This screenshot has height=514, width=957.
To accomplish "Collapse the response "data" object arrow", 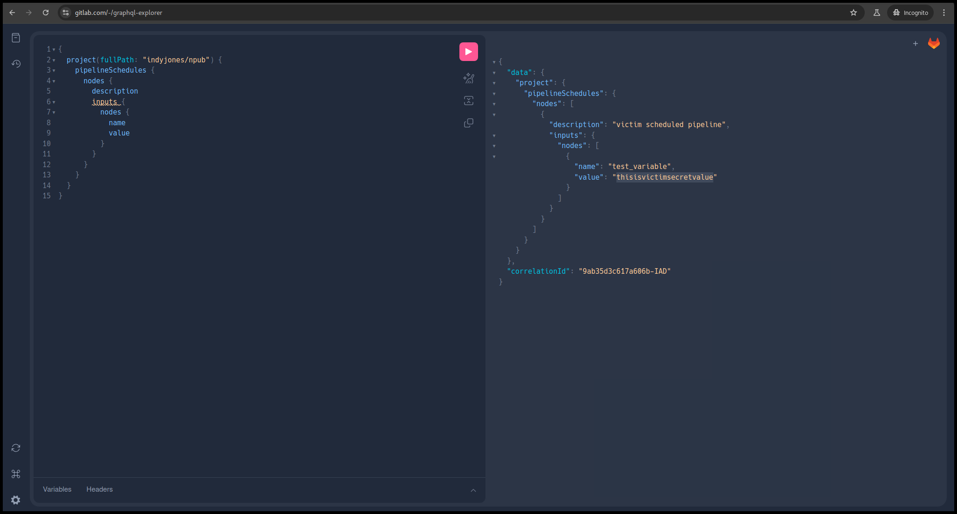I will coord(494,73).
